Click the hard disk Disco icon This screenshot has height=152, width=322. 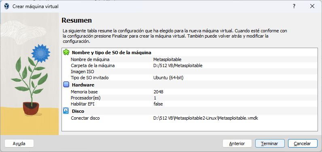66,111
